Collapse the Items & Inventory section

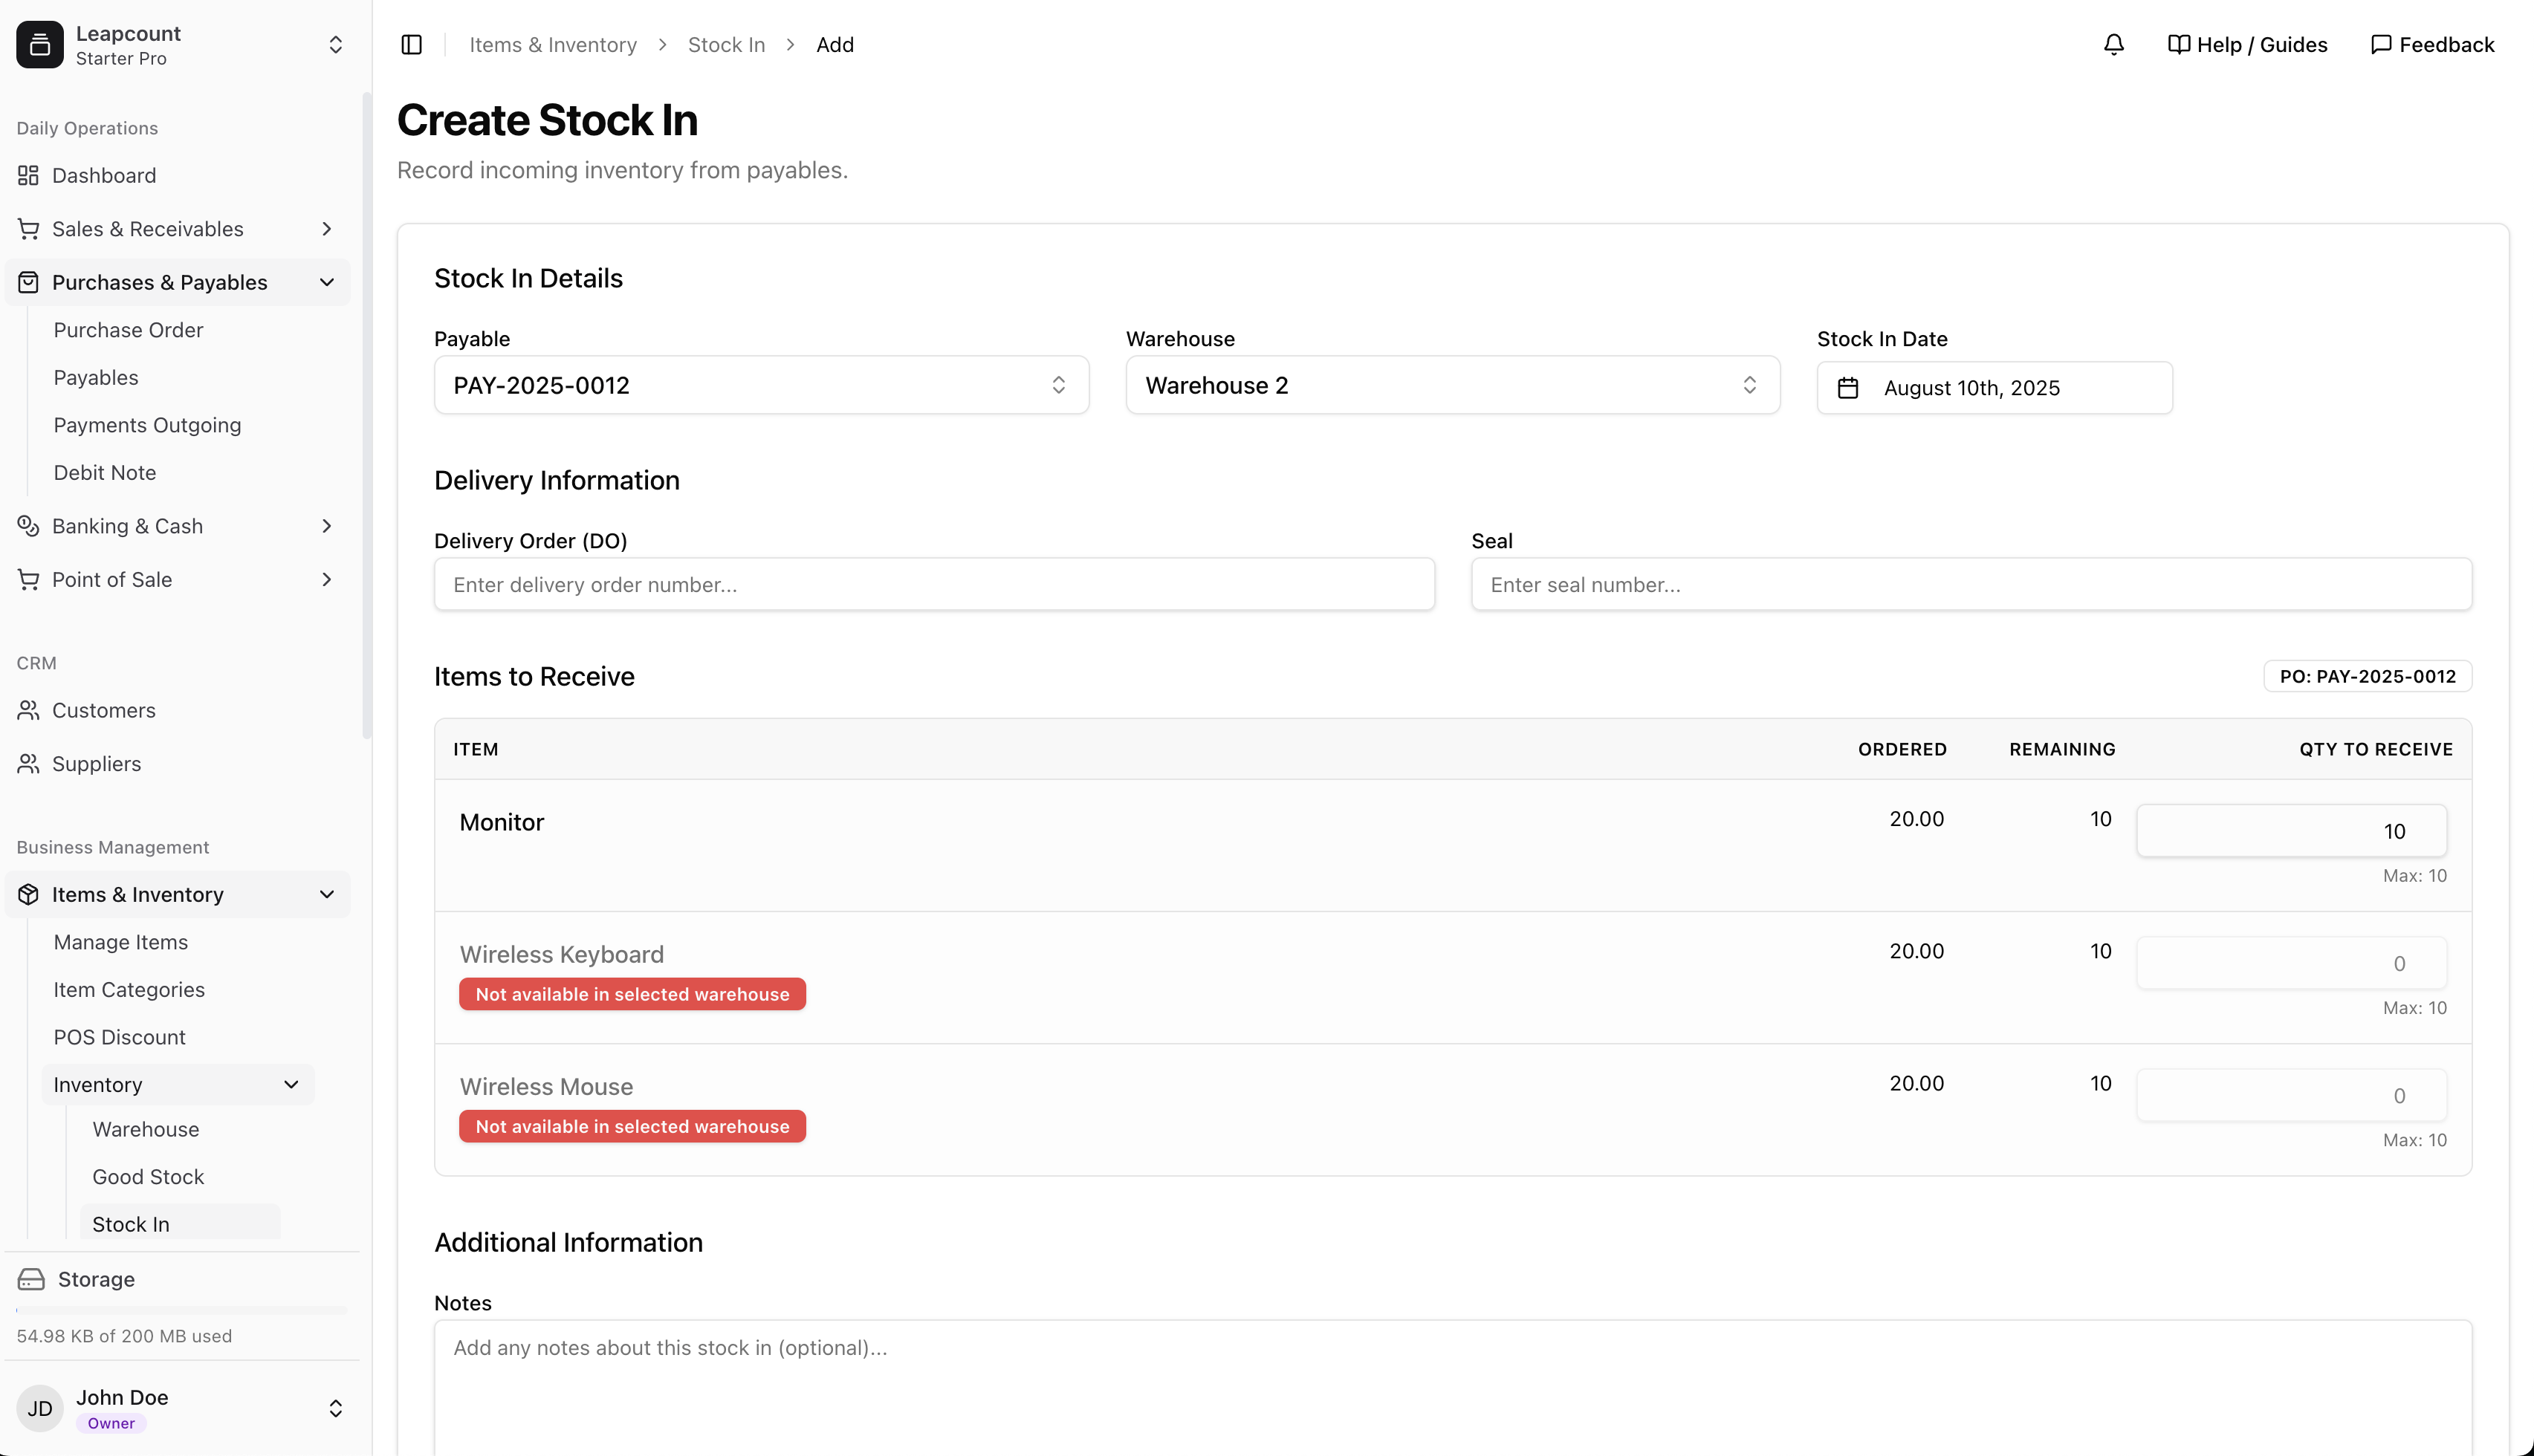(326, 895)
